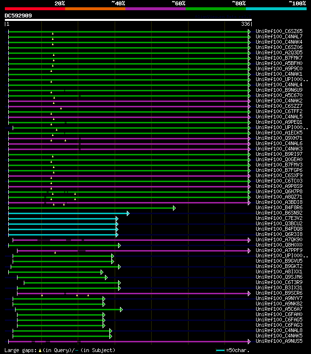Select the UniRef100_A5BFH0 label
311x354 pixels.
(x=279, y=63)
